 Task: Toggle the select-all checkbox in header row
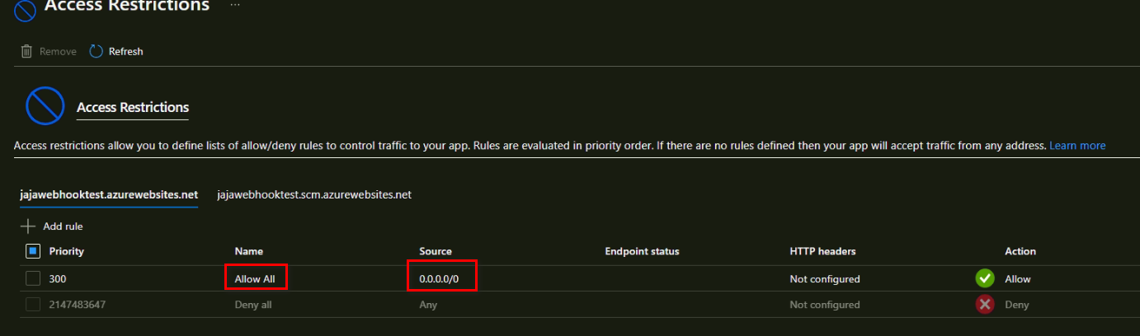pyautogui.click(x=34, y=251)
